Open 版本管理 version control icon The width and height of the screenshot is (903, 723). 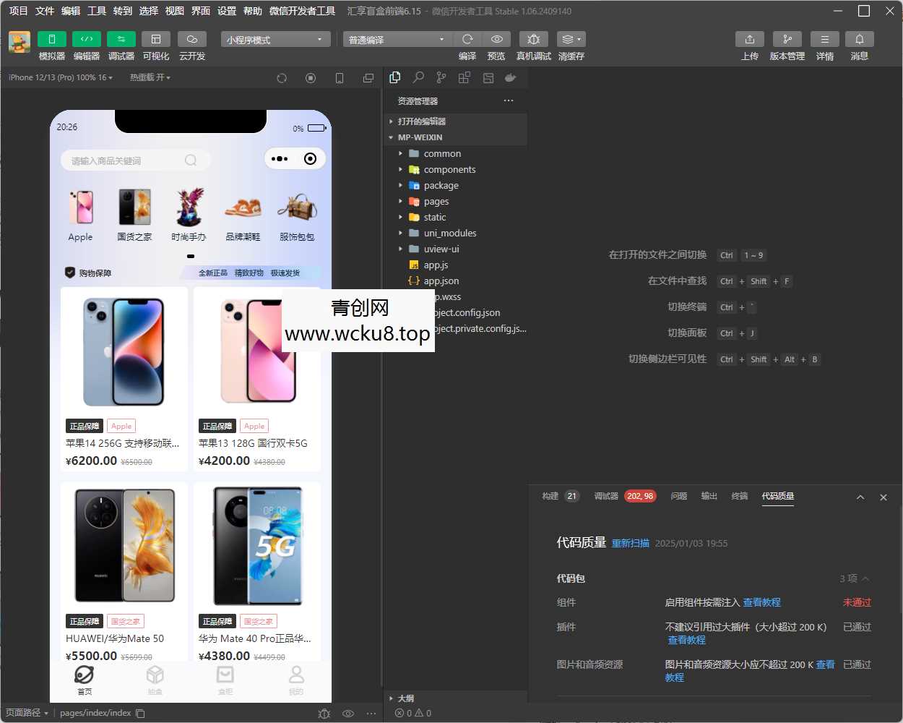click(x=787, y=39)
